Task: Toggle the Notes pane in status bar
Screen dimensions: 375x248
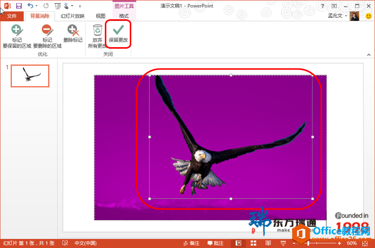Action: pyautogui.click(x=191, y=243)
